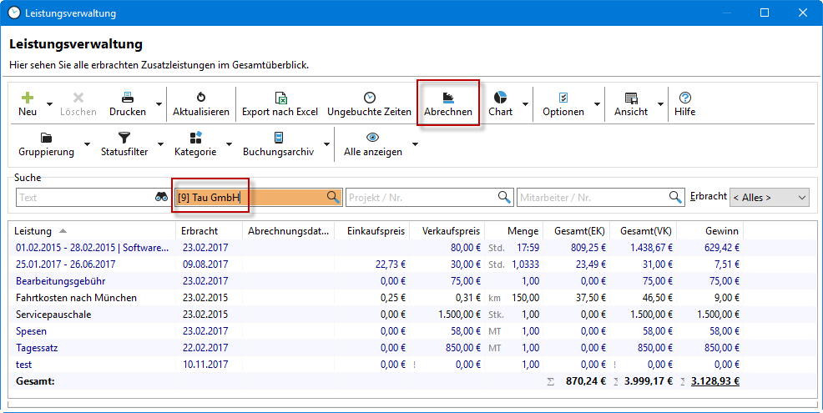The image size is (823, 413).
Task: Toggle Alle anzeigen eye button
Action: tap(373, 138)
